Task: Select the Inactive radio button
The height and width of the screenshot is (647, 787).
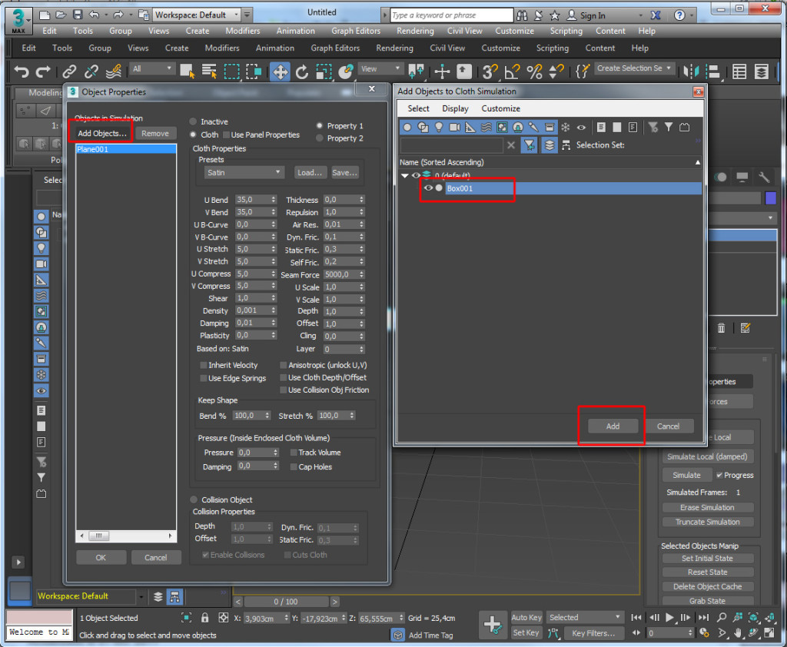Action: [194, 121]
